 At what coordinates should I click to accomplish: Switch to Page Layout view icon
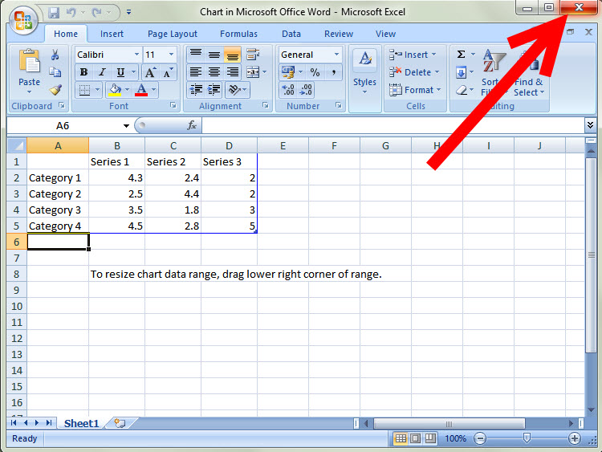pos(415,438)
